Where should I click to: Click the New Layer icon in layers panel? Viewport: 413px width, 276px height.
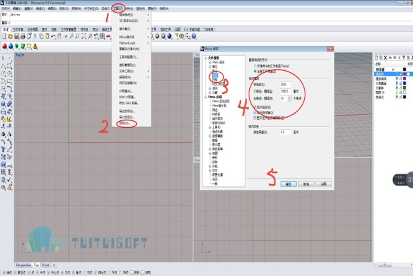click(x=376, y=57)
